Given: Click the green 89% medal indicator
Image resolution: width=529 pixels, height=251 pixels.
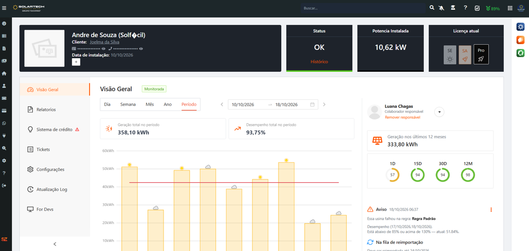Looking at the screenshot, I should (x=493, y=8).
